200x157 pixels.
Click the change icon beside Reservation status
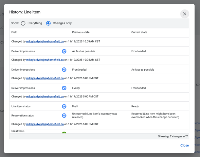tap(64, 115)
